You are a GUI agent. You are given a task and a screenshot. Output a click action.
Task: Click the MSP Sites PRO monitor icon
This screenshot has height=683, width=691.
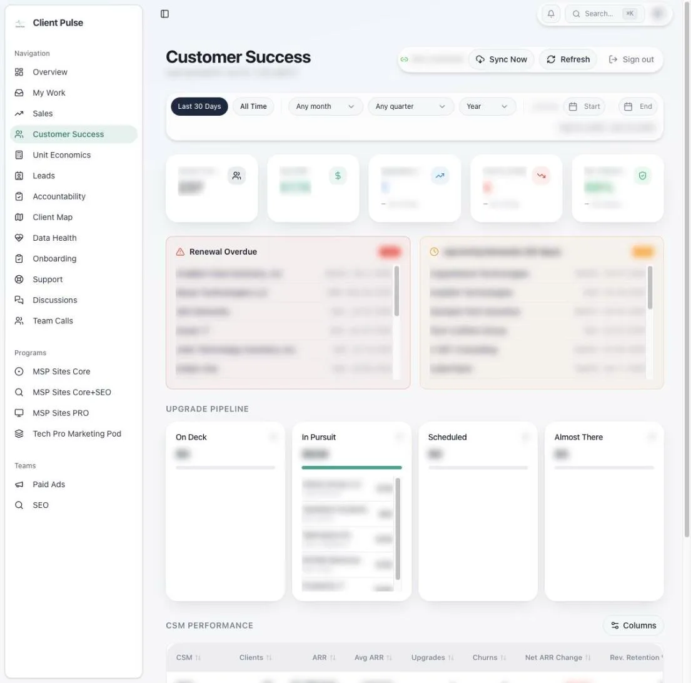click(19, 412)
